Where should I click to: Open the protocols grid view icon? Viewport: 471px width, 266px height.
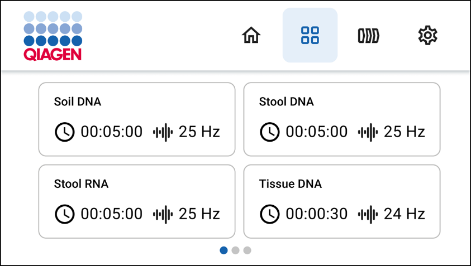click(310, 35)
